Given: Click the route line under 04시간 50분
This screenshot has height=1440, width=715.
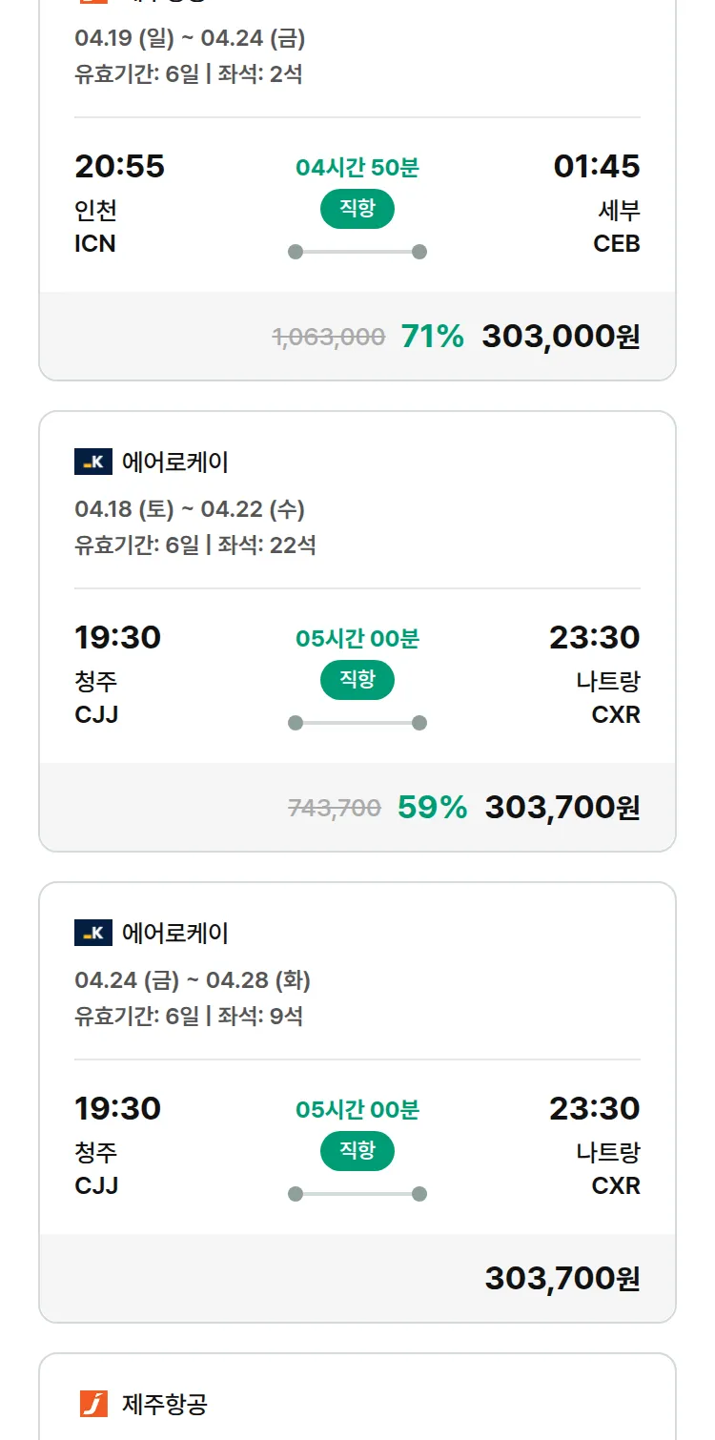Looking at the screenshot, I should 357,252.
